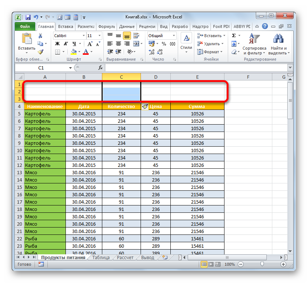Click the vertical scrollbar down arrow
This screenshot has height=283, width=308.
coord(290,251)
